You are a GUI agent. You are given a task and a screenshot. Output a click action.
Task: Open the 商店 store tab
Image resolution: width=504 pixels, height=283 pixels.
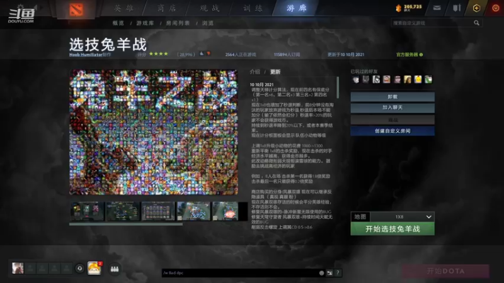coord(166,8)
